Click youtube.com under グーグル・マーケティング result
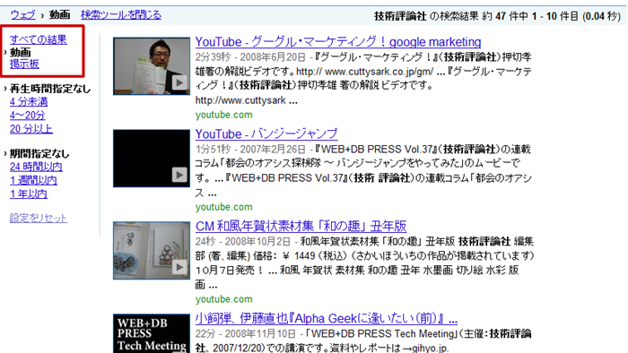This screenshot has height=353, width=628. click(x=224, y=115)
